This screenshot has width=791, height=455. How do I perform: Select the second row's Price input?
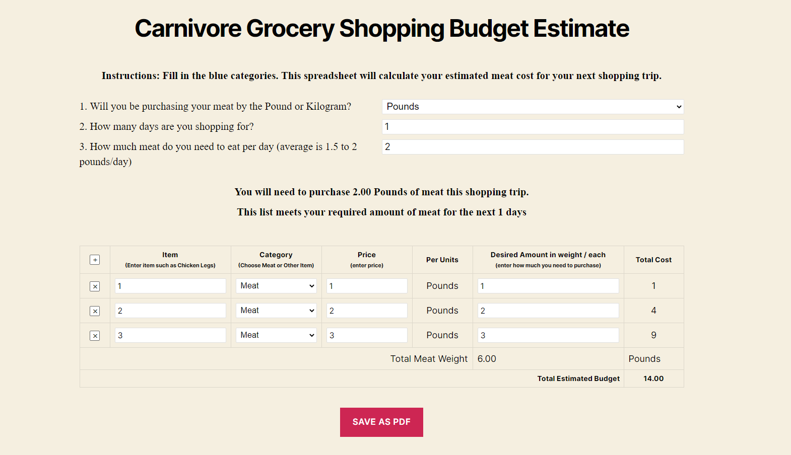click(366, 310)
